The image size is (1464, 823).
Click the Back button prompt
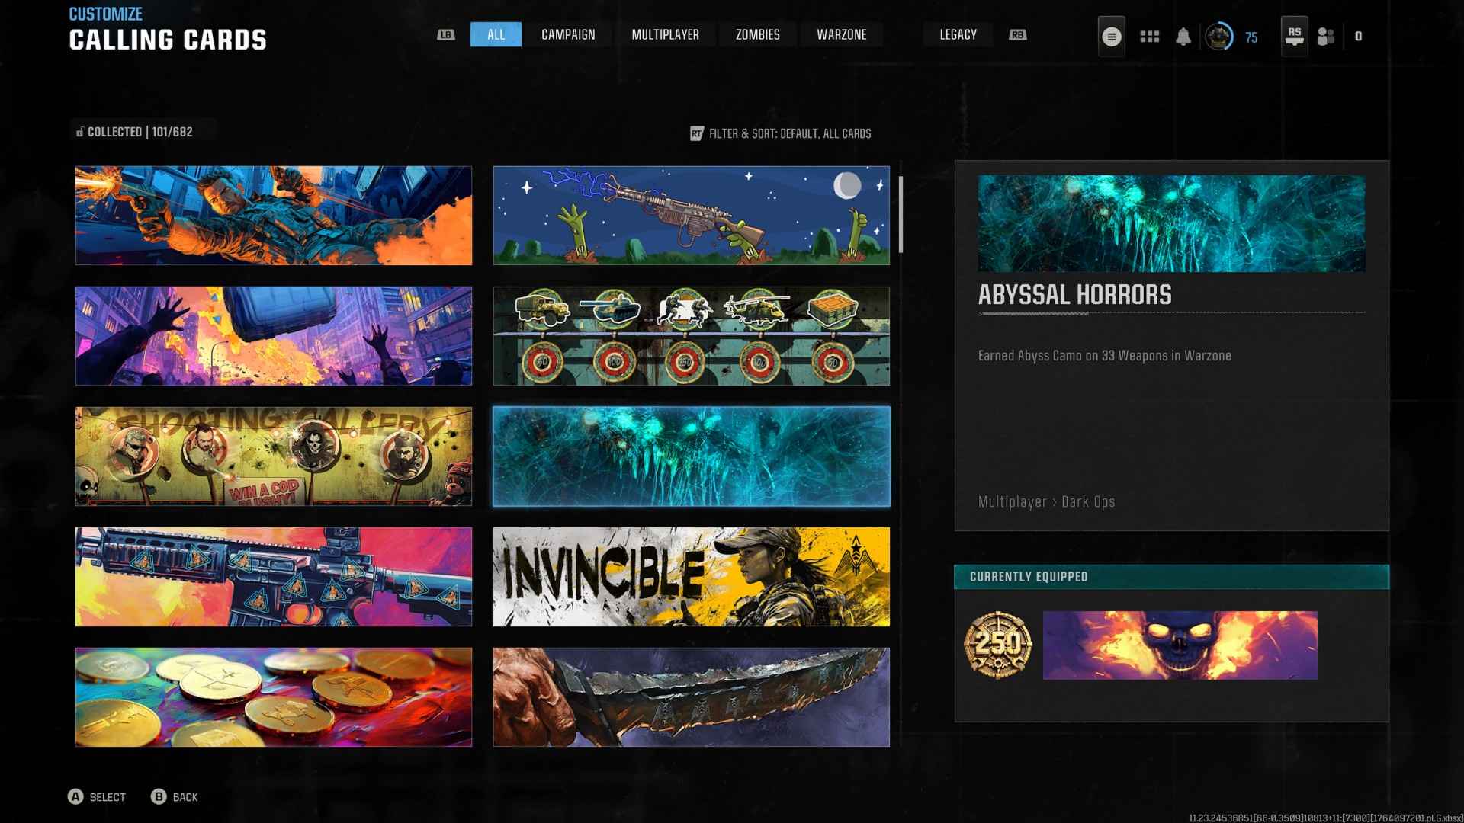tap(175, 797)
